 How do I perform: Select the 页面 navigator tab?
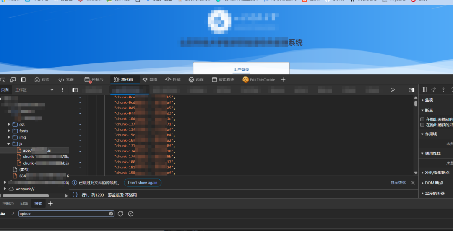point(5,90)
